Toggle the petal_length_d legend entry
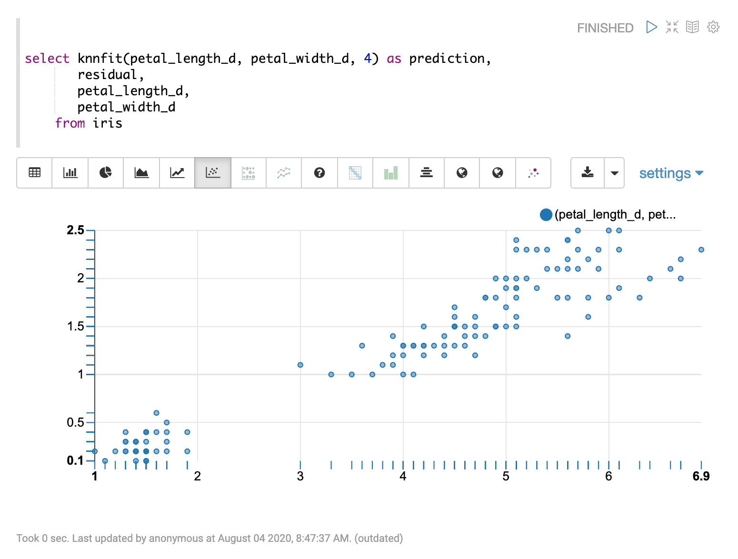The height and width of the screenshot is (559, 738). pyautogui.click(x=546, y=215)
